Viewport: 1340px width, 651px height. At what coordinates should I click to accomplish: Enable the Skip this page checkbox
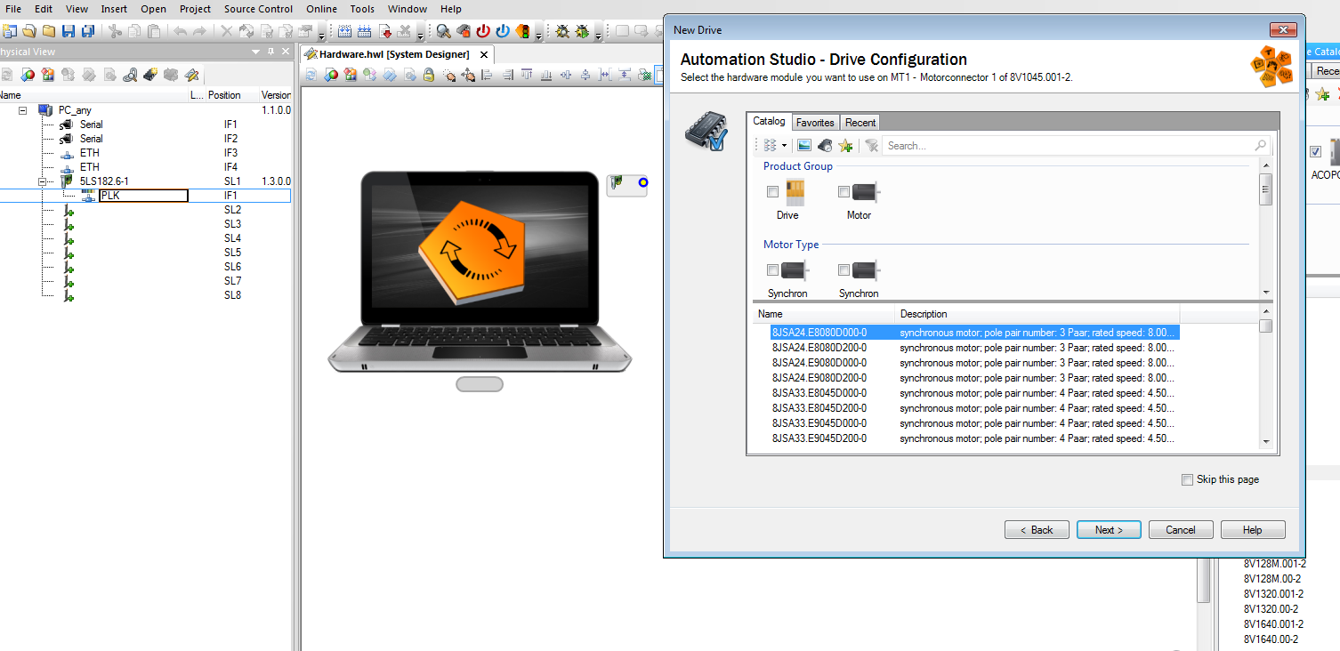(x=1187, y=479)
